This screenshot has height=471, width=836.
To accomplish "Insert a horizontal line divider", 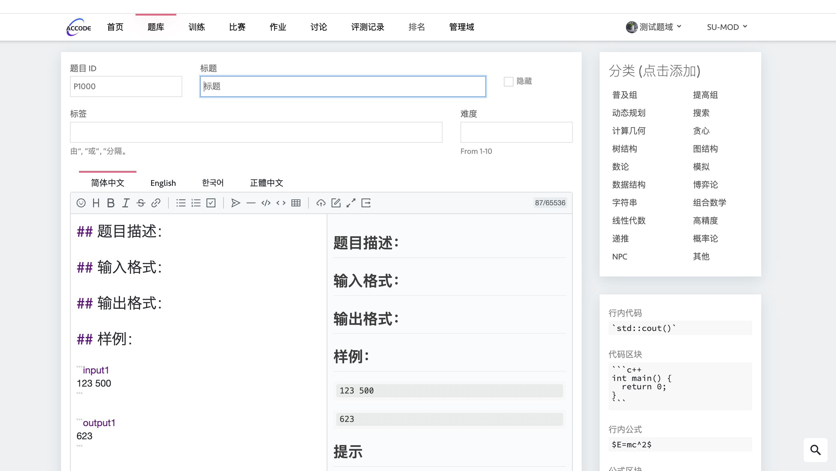I will [251, 203].
